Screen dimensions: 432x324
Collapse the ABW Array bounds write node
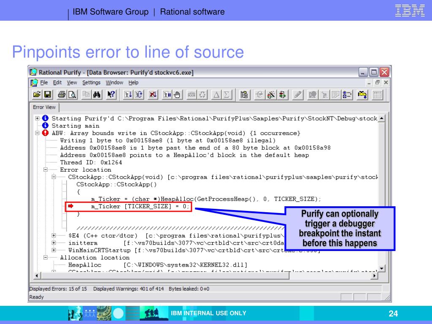pos(37,133)
